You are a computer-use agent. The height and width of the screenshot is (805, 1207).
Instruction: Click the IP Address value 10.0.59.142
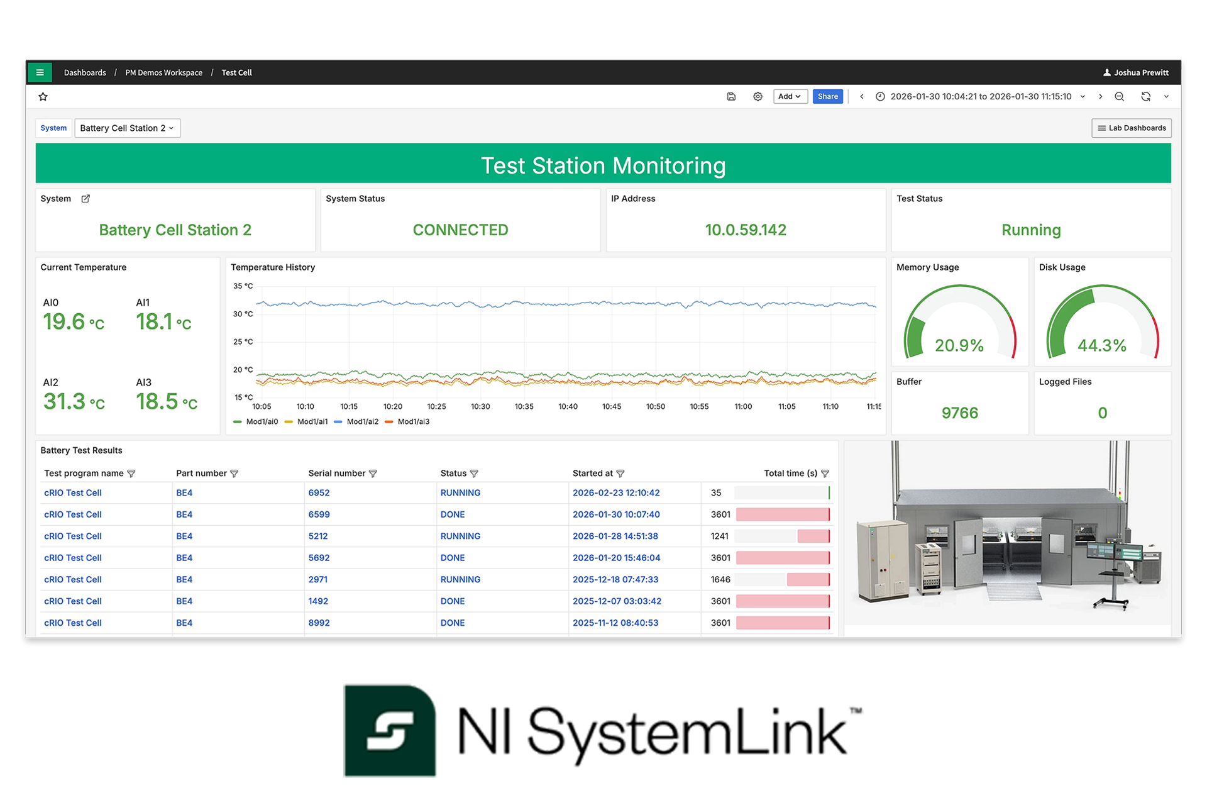pyautogui.click(x=746, y=230)
